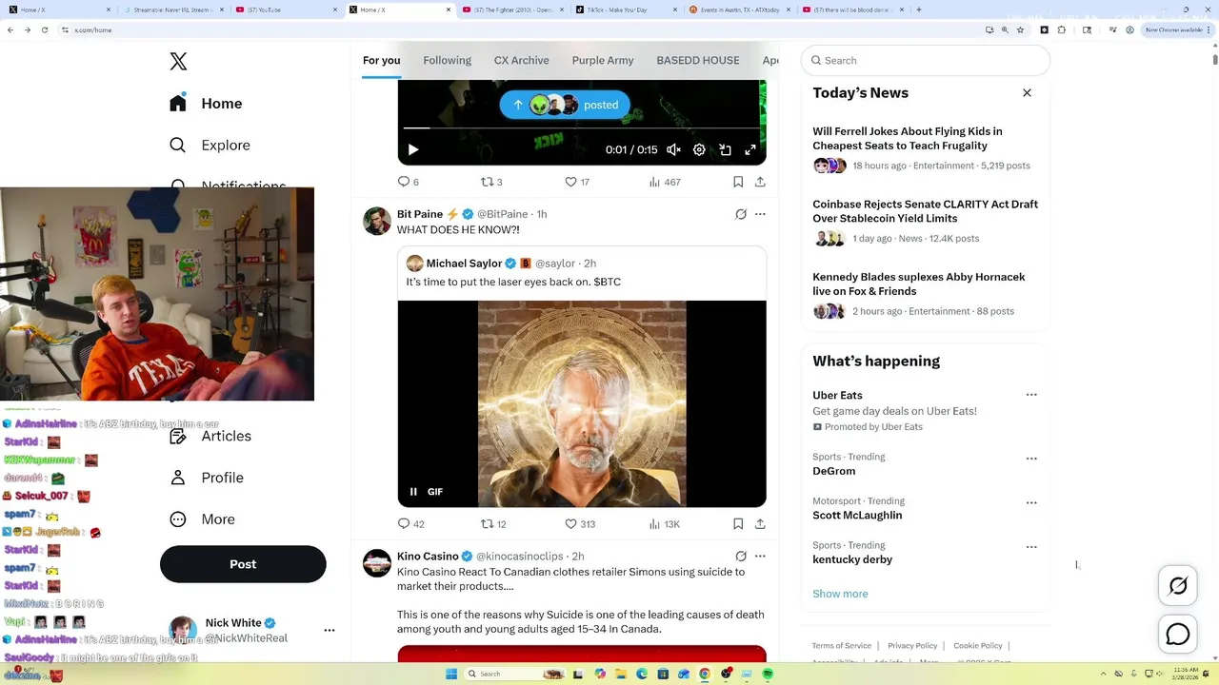Screen dimensions: 1219x685
Task: Bookmark the Bit Paine post
Action: 738,524
